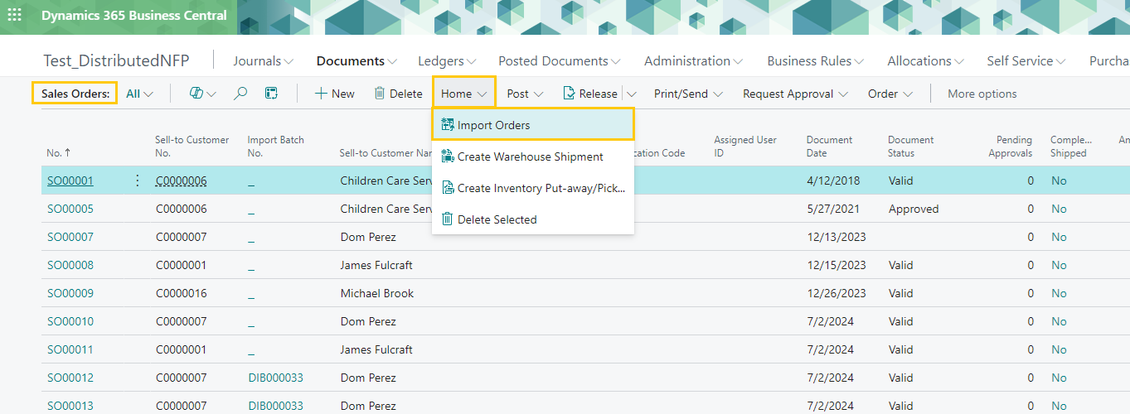This screenshot has width=1130, height=414.
Task: Open sales order SO00008
Action: [70, 265]
